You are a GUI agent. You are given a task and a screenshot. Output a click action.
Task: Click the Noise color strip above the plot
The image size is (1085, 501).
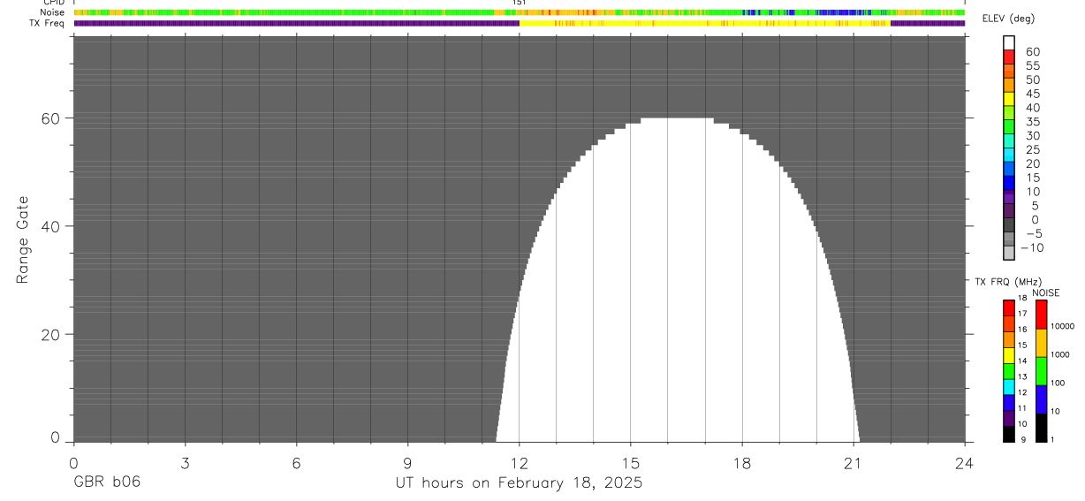point(520,12)
